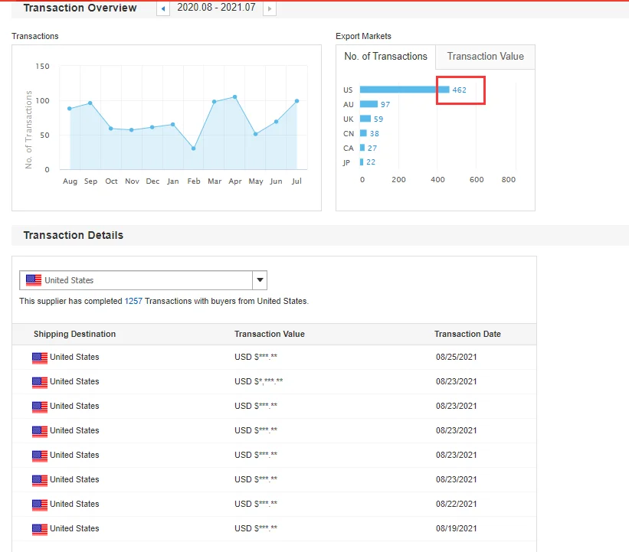This screenshot has height=552, width=629.
Task: Click the next date range arrow
Action: (269, 8)
